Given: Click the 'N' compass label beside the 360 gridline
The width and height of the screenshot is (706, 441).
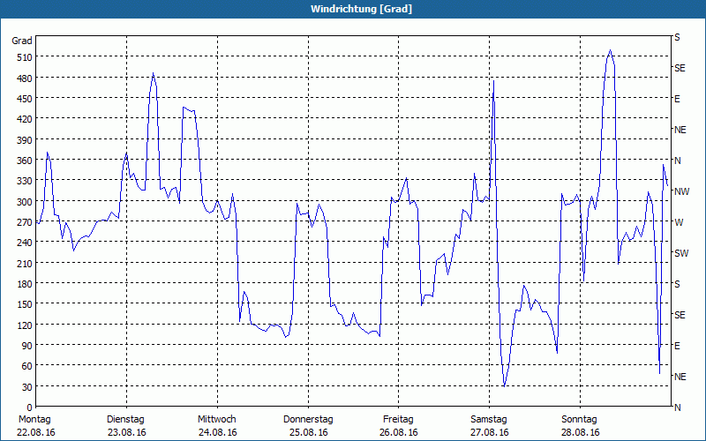Looking at the screenshot, I should coord(678,161).
